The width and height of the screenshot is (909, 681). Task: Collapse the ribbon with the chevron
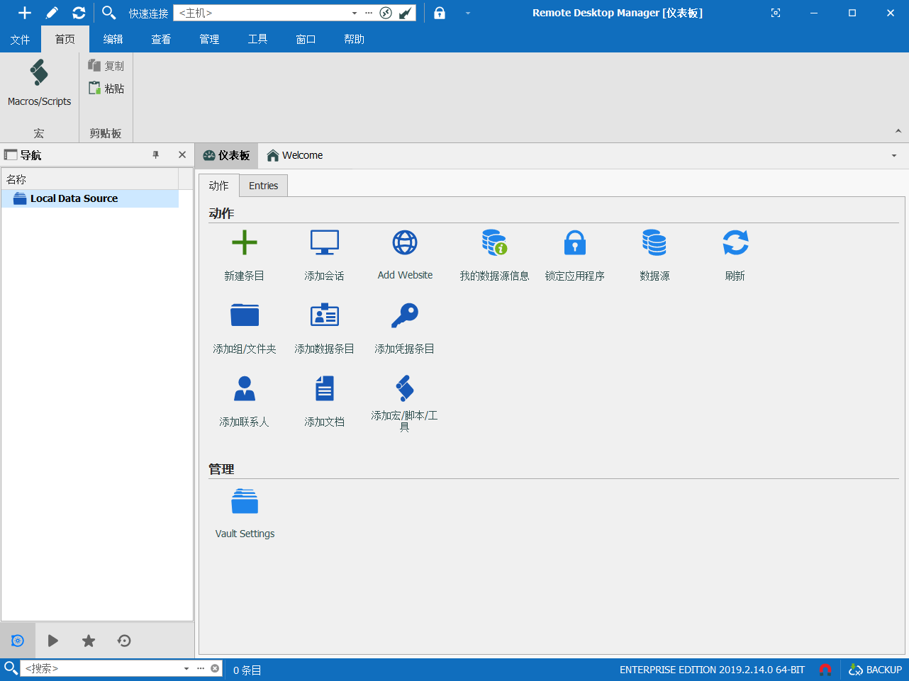point(898,131)
